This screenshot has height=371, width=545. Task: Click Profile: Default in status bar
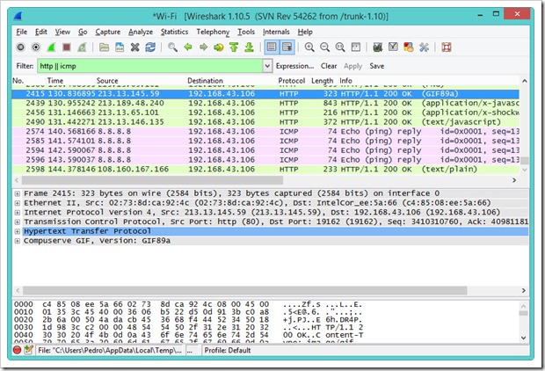coord(228,350)
